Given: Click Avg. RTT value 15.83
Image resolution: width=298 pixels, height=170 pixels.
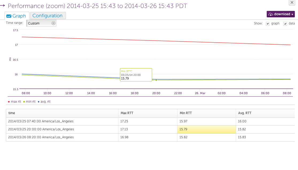Looking at the screenshot, I should [x=242, y=137].
